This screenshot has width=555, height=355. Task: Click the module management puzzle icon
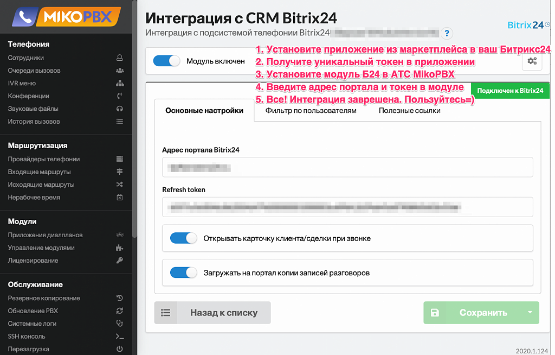pyautogui.click(x=120, y=248)
